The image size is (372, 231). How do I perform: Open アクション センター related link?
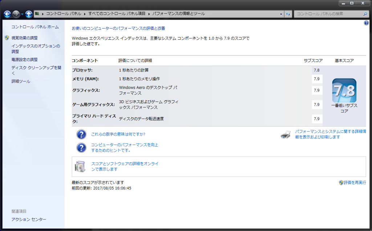[29, 219]
